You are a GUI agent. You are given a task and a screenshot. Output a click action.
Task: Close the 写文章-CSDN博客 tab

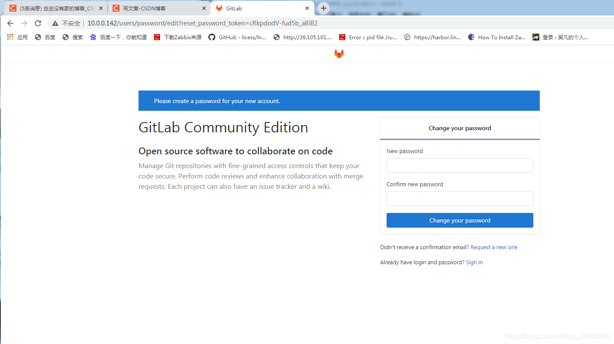[x=204, y=8]
